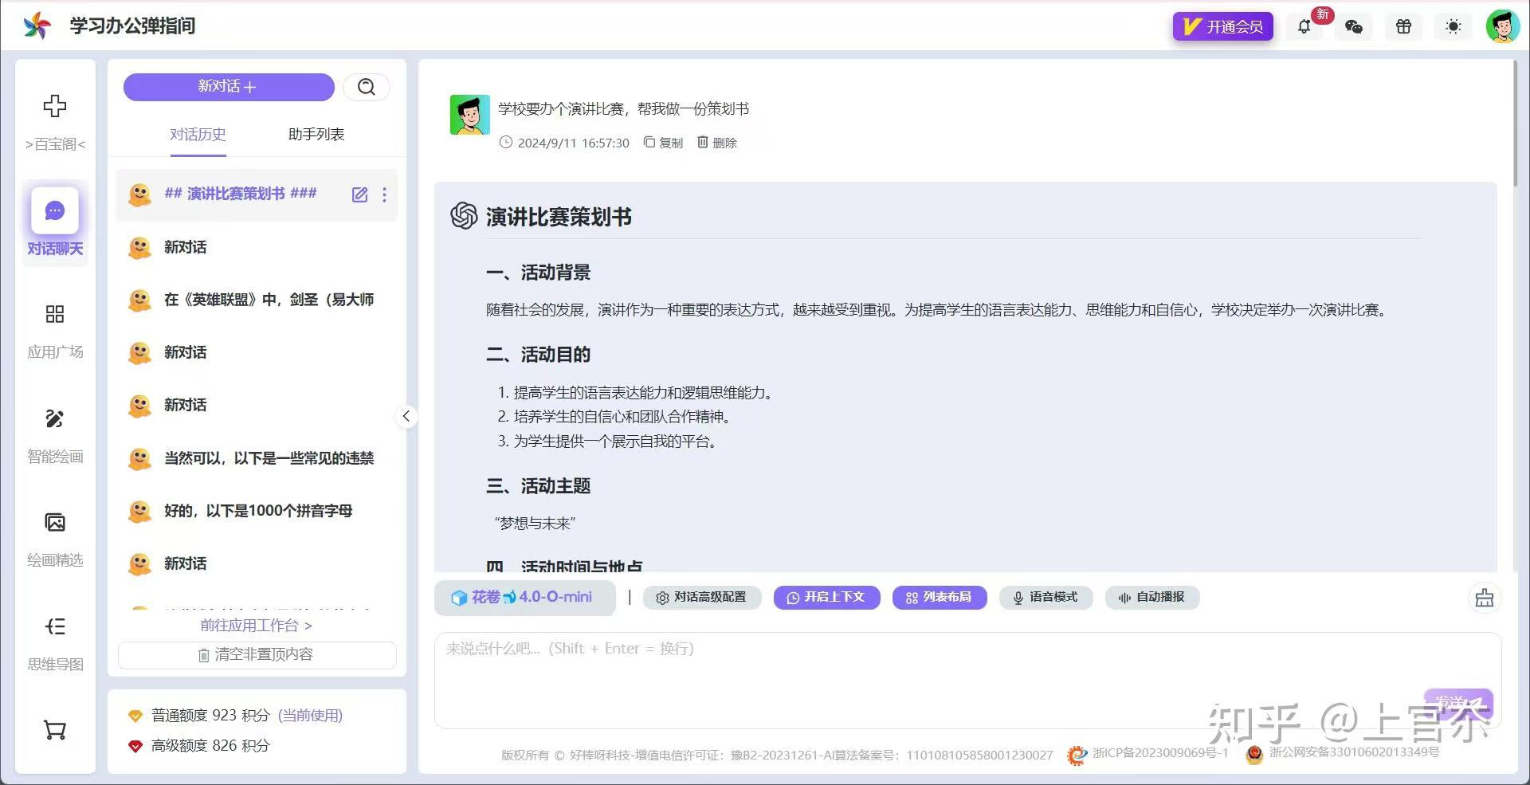The height and width of the screenshot is (785, 1530).
Task: Click the chat area vertical scrollbar
Action: [x=1516, y=124]
